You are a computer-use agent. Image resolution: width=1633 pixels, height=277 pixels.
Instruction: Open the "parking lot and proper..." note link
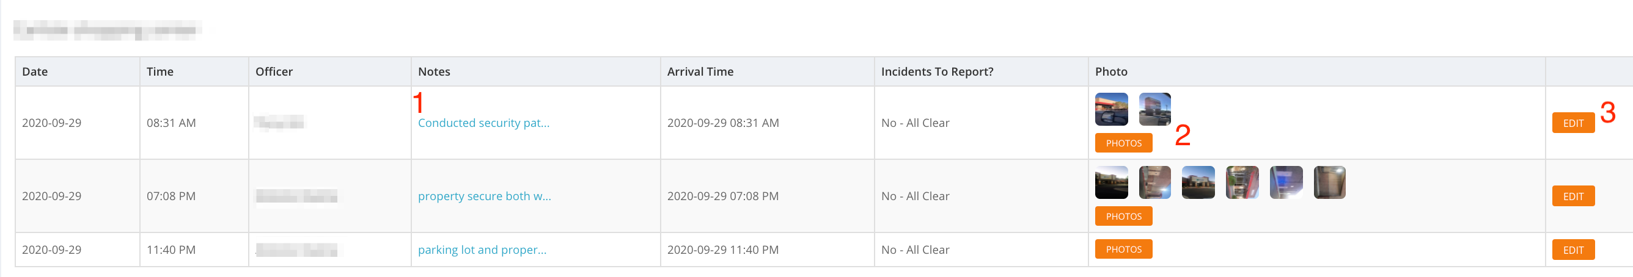[x=482, y=250]
